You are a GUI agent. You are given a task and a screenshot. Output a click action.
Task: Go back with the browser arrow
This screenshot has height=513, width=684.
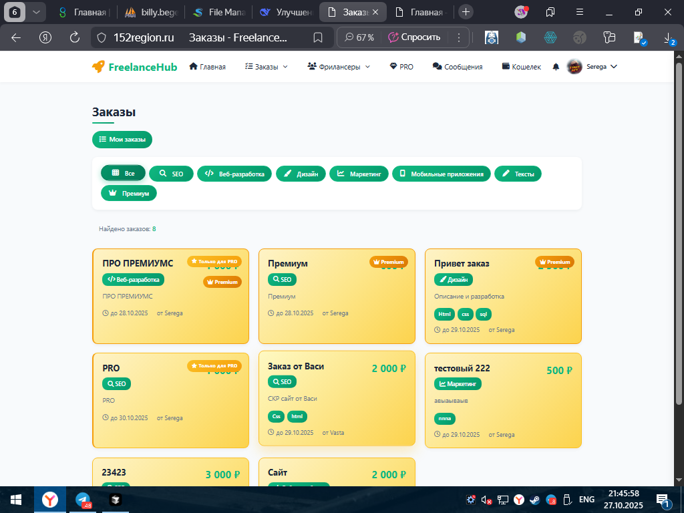tap(16, 37)
